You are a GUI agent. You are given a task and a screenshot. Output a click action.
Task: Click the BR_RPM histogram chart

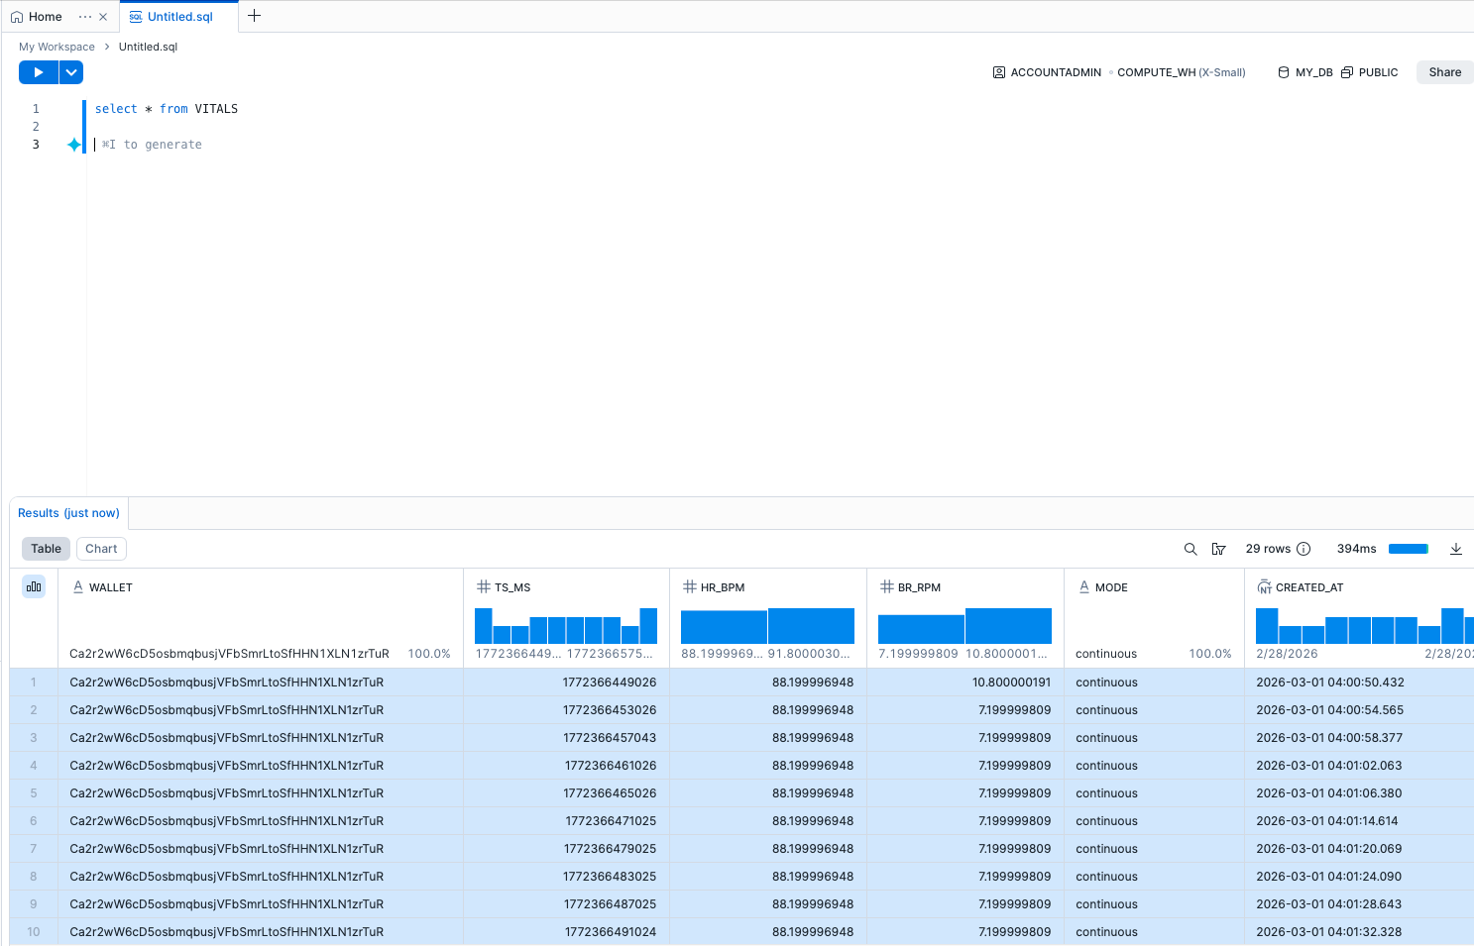click(964, 626)
